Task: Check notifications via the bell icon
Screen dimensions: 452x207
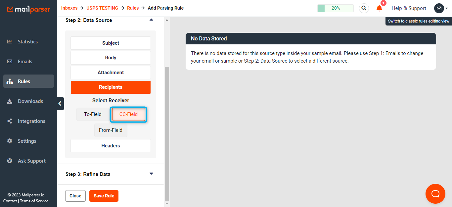Action: point(379,8)
